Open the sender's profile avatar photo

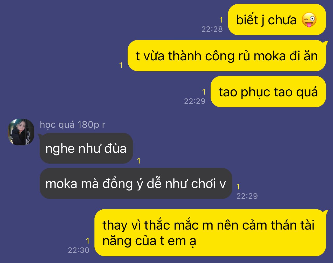[x=21, y=132]
